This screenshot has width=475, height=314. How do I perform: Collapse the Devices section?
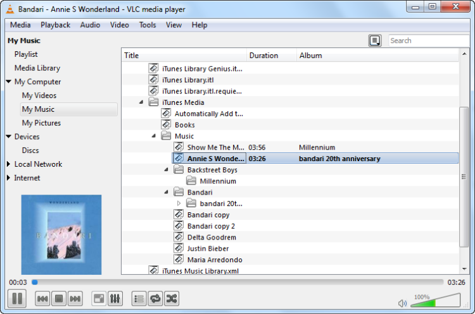tap(8, 136)
